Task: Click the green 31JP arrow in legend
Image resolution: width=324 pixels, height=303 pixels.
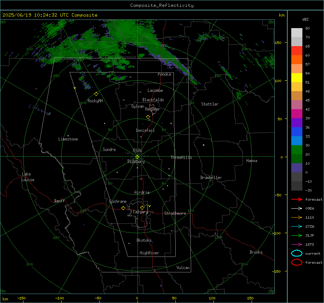Action: click(297, 235)
